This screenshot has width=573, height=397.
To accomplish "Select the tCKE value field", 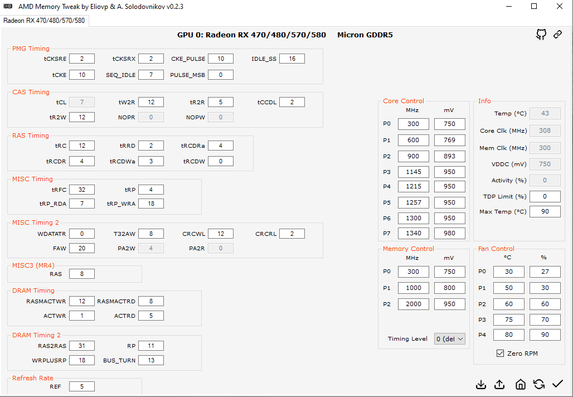I will click(82, 75).
